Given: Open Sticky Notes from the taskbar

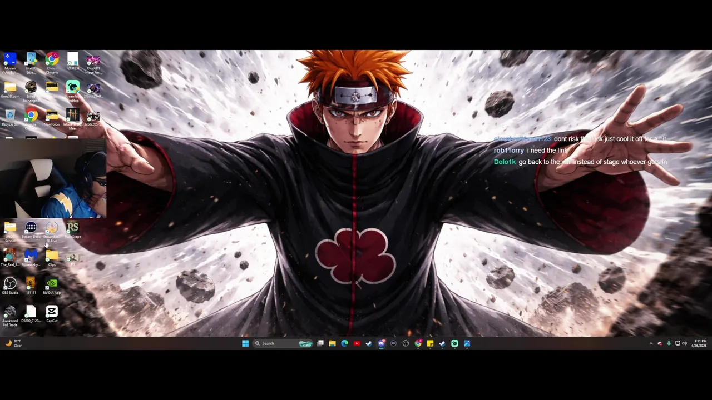Looking at the screenshot, I should tap(430, 343).
